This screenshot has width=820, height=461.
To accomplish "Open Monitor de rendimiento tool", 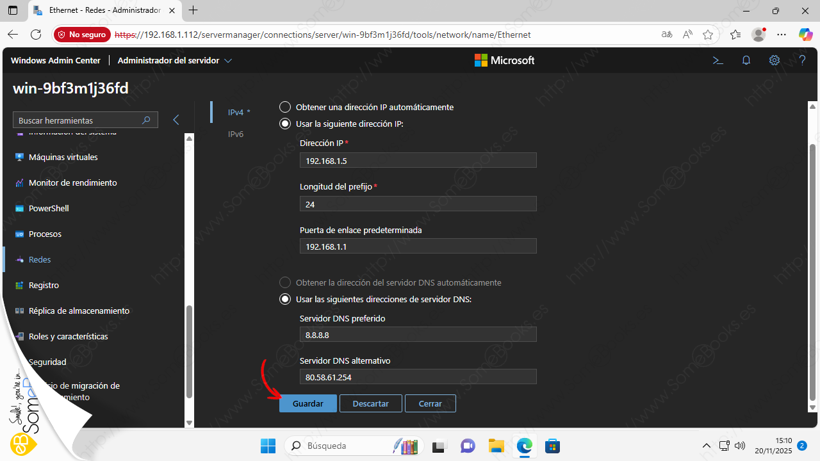I will (x=72, y=182).
